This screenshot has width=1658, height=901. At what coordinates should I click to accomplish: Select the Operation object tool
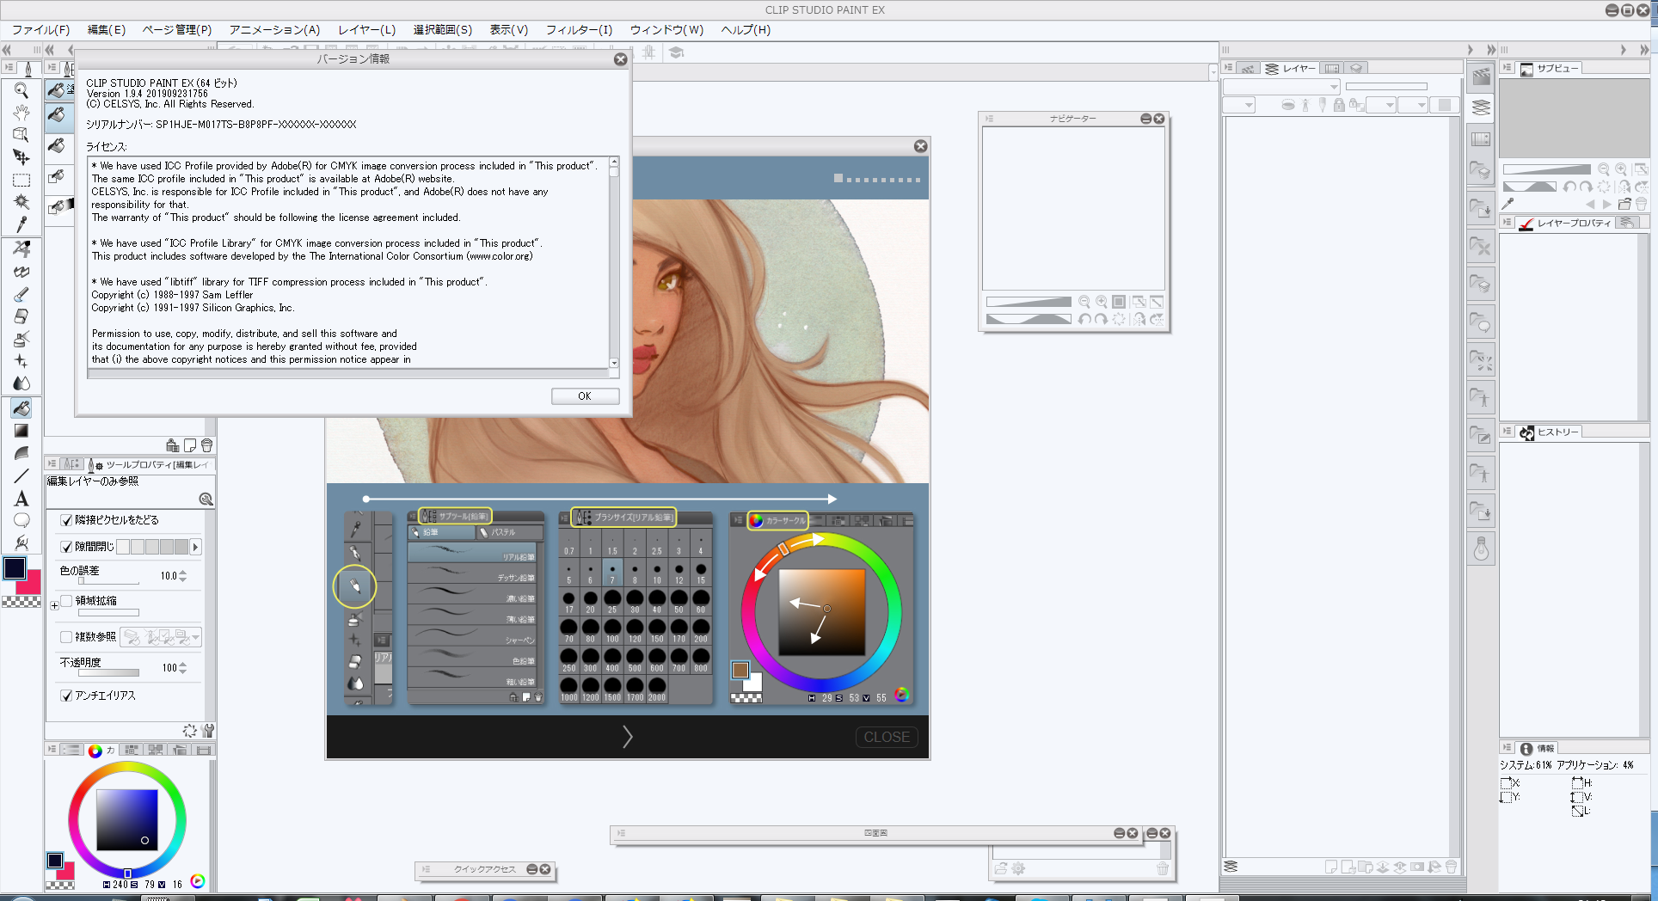tap(21, 135)
